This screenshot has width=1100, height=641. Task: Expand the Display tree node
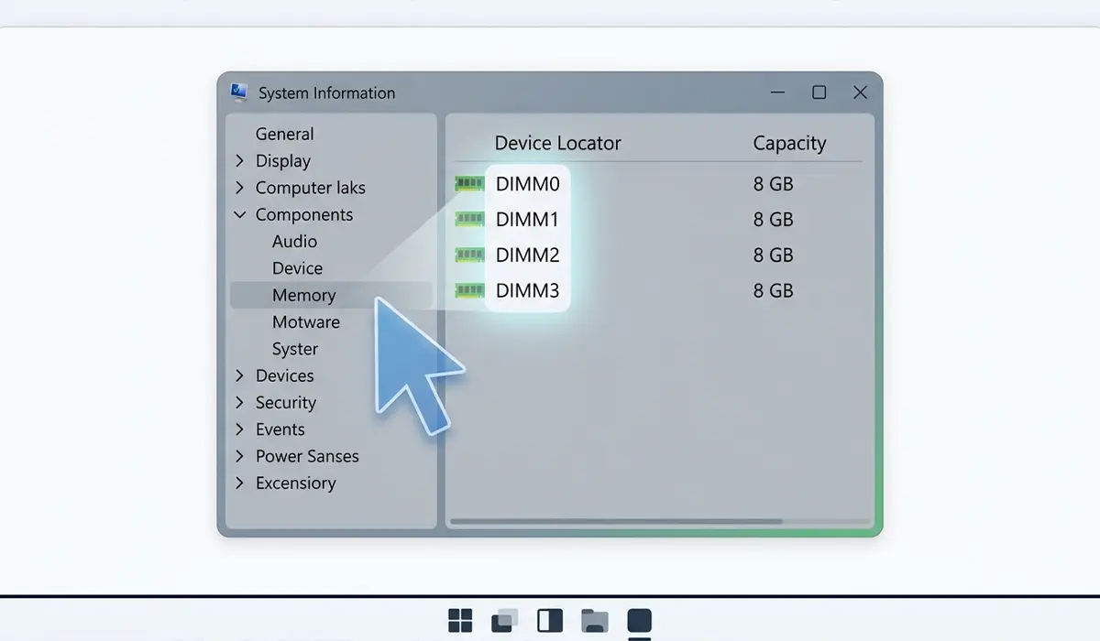click(239, 161)
